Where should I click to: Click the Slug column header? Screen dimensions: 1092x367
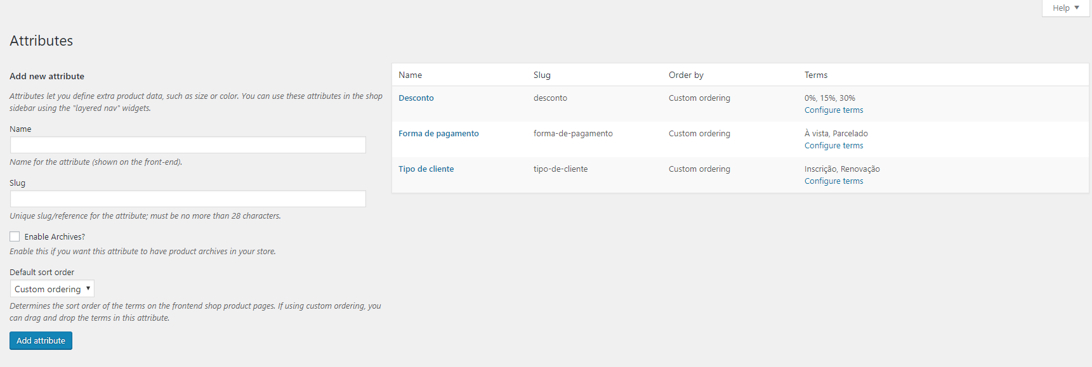(542, 75)
